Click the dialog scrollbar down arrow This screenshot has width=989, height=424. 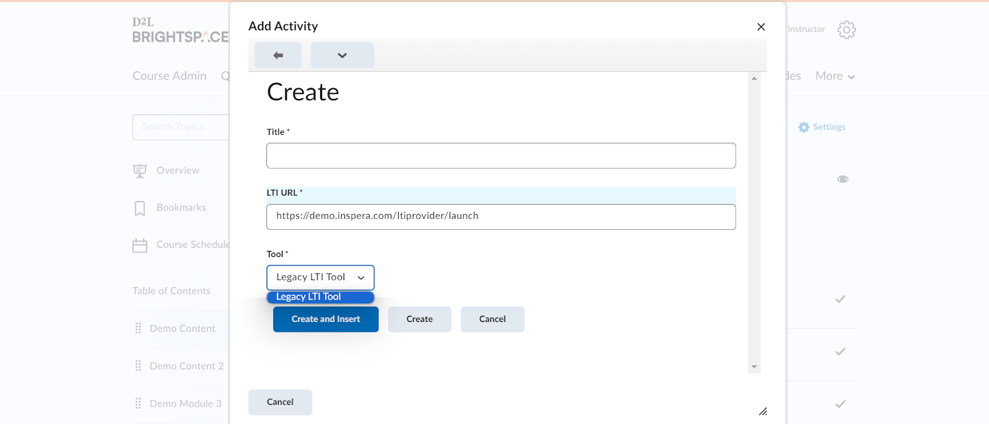point(754,367)
